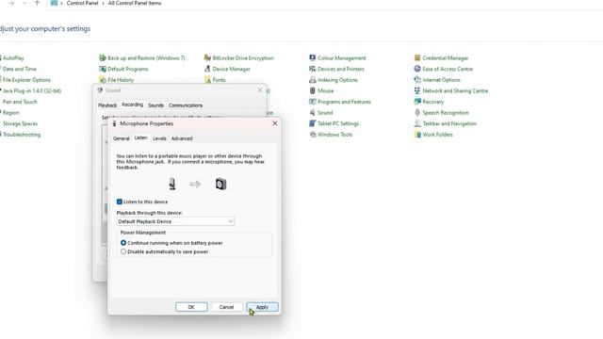
Task: Select Continue running when on battery power
Action: point(123,243)
